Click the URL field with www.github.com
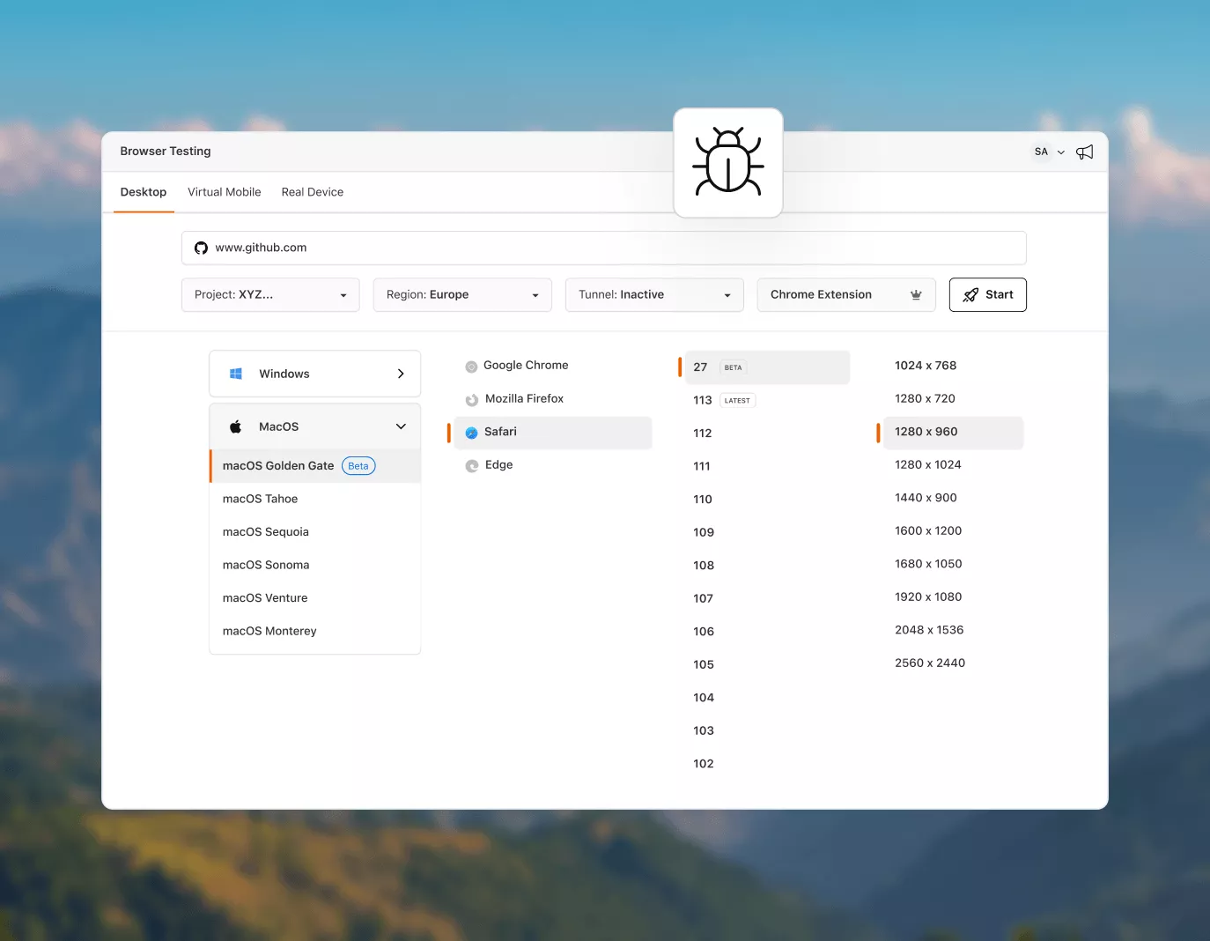The height and width of the screenshot is (941, 1210). click(604, 248)
